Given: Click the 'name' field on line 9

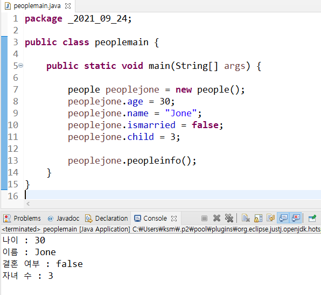Looking at the screenshot, I should [x=138, y=113].
